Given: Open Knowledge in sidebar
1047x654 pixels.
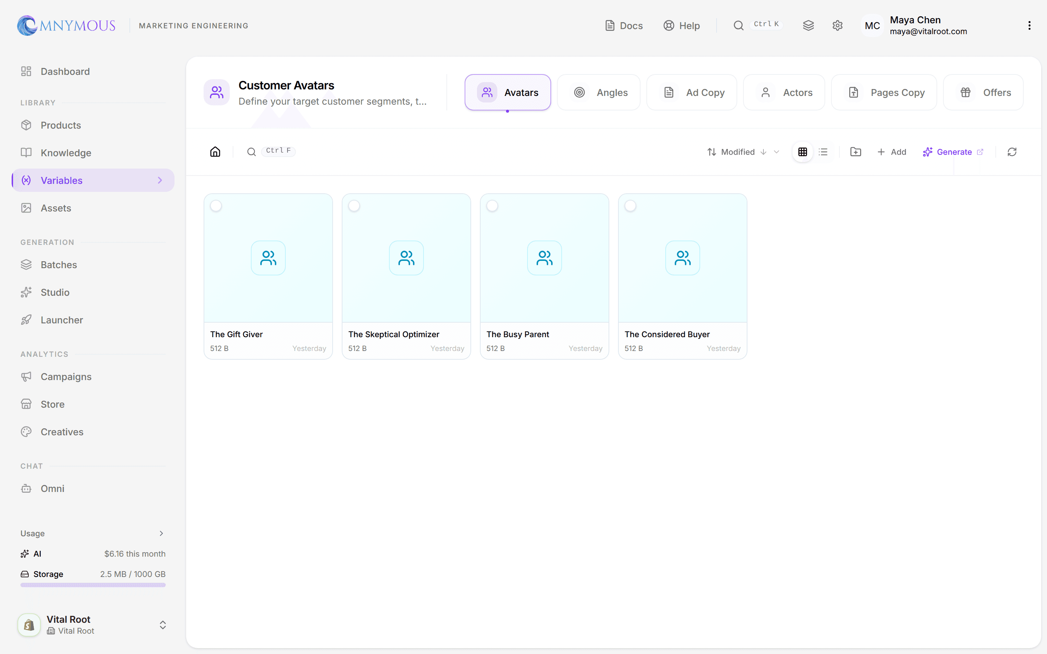Looking at the screenshot, I should coord(93,153).
